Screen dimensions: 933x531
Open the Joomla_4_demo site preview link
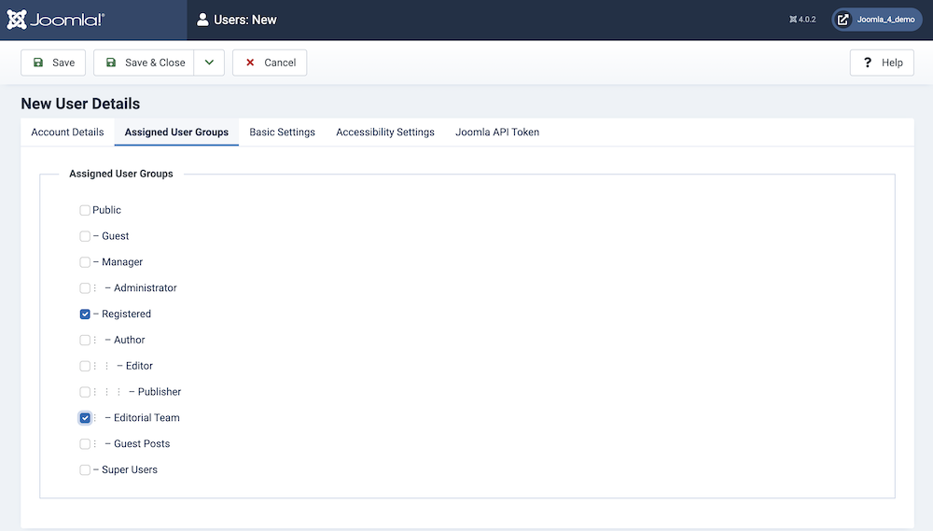[877, 20]
